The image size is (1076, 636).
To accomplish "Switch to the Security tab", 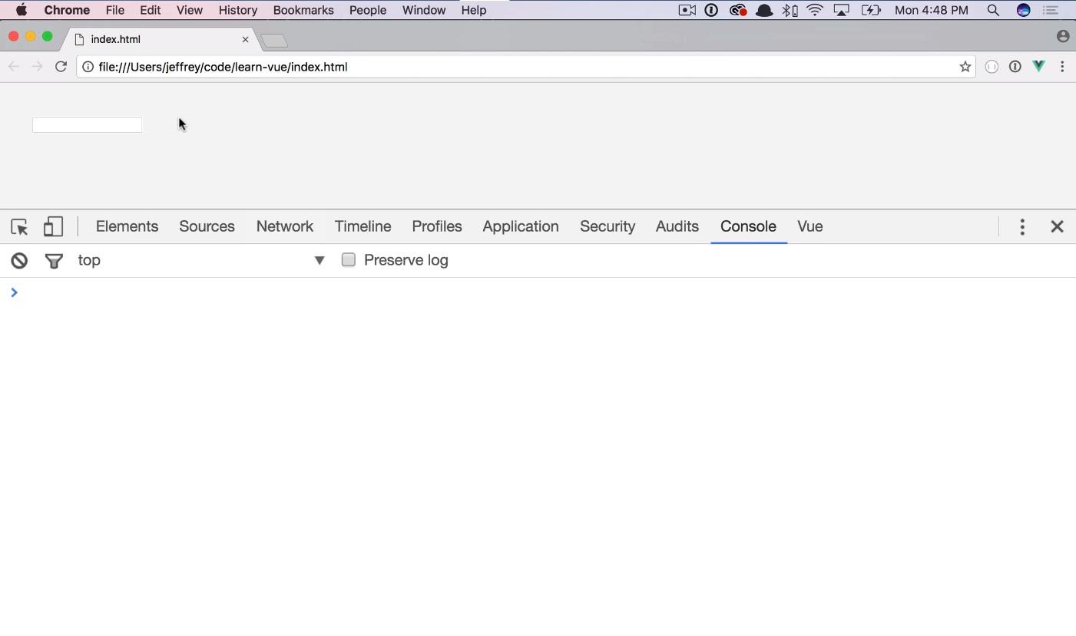I will click(608, 226).
